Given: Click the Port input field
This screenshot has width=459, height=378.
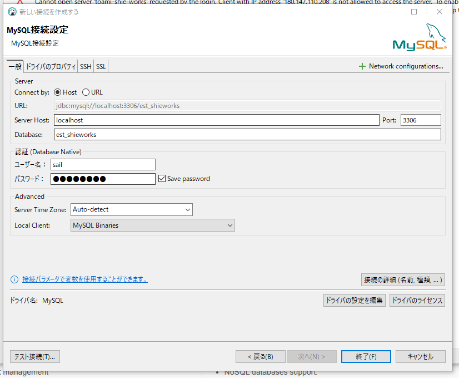Looking at the screenshot, I should click(x=421, y=120).
